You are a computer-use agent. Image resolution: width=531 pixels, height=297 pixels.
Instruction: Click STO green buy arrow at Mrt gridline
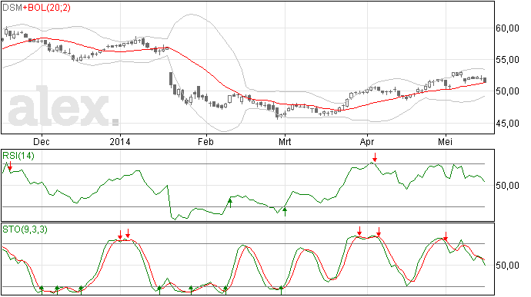point(281,290)
